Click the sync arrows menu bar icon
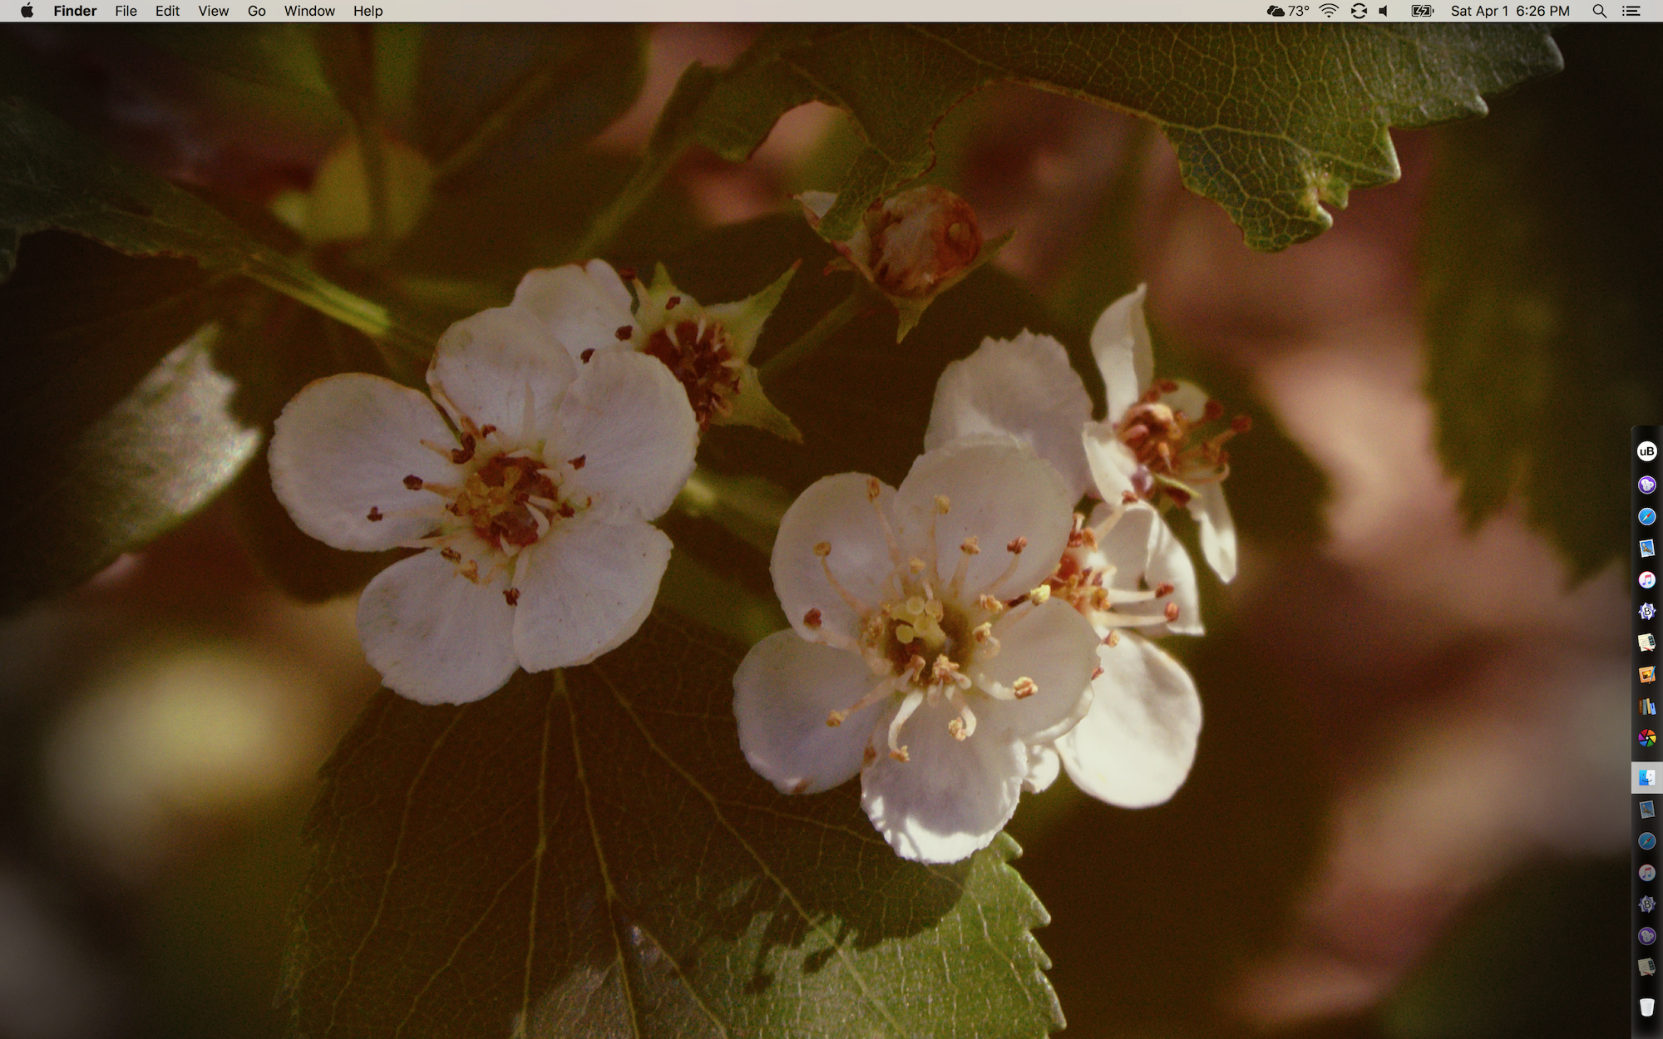This screenshot has width=1663, height=1039. click(1359, 11)
